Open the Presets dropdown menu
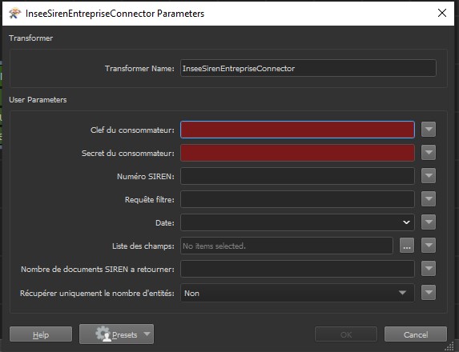The image size is (459, 352). point(147,334)
